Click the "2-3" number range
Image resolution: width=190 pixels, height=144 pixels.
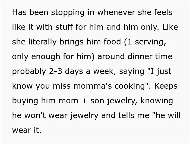[x=55, y=71]
